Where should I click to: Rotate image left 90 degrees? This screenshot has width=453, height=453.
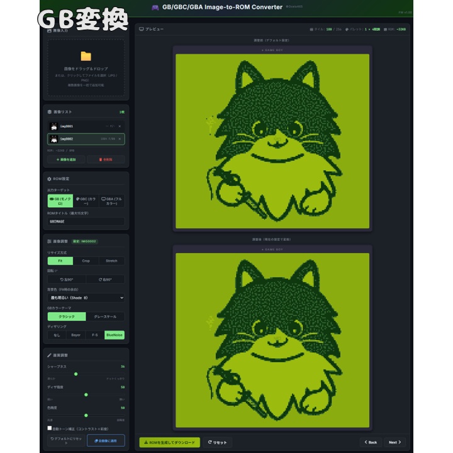(x=67, y=279)
